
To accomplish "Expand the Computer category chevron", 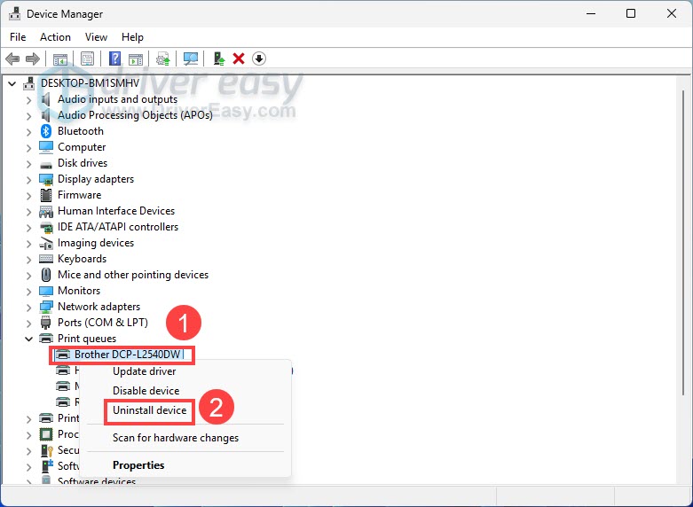I will click(x=28, y=147).
